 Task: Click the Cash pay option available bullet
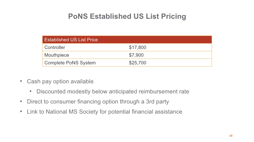click(x=60, y=82)
